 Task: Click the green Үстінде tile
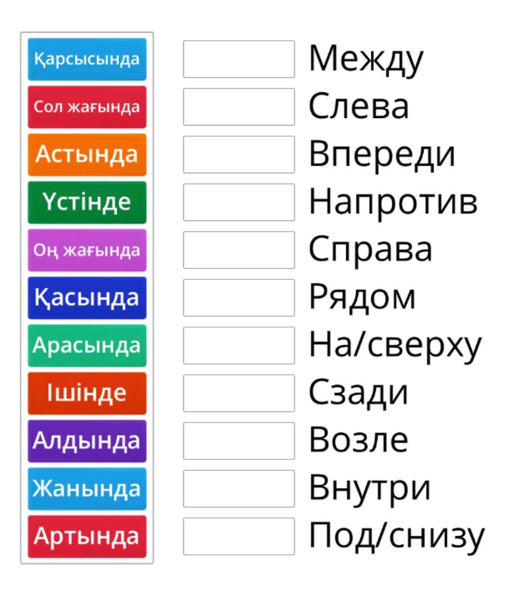(x=86, y=203)
